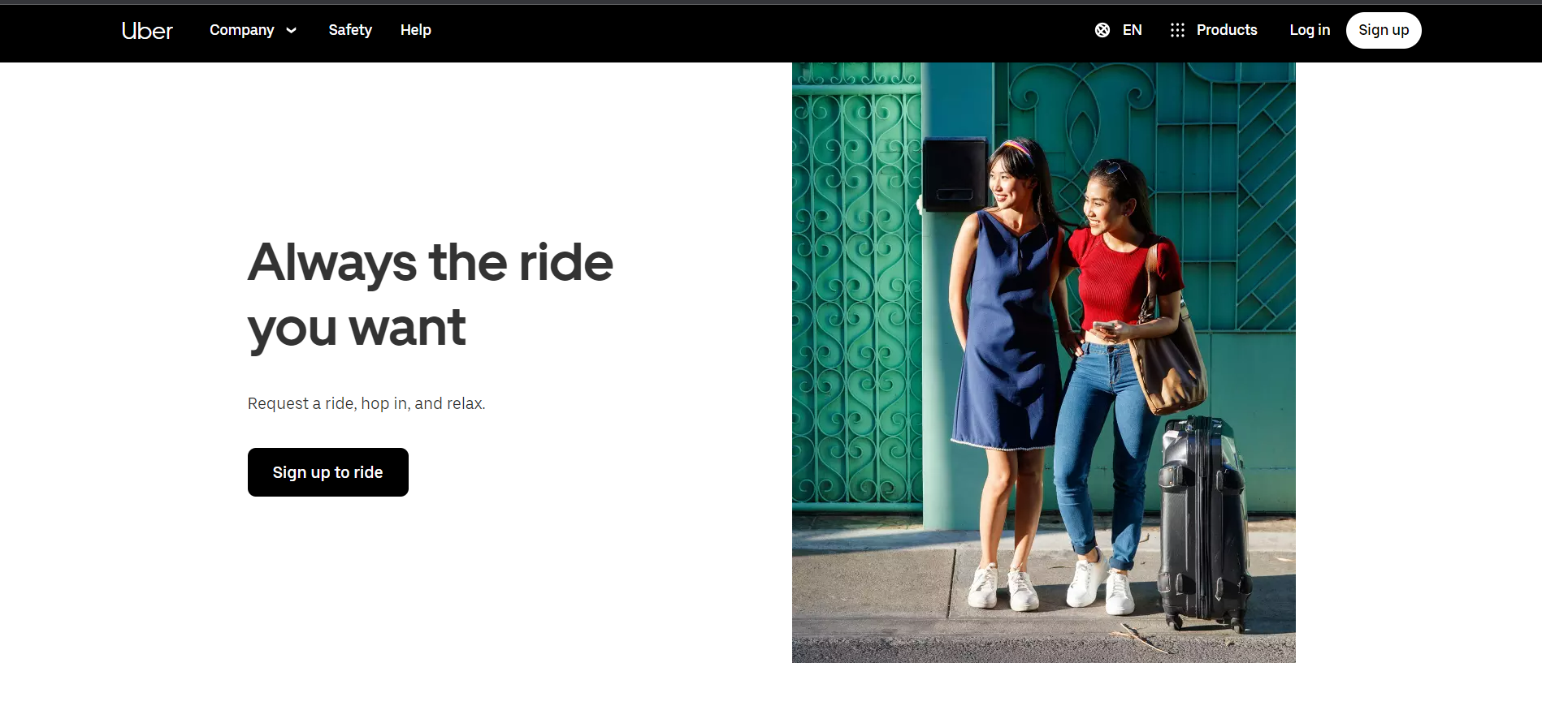Open the Company menu
Screen dimensions: 1542x723
241,30
